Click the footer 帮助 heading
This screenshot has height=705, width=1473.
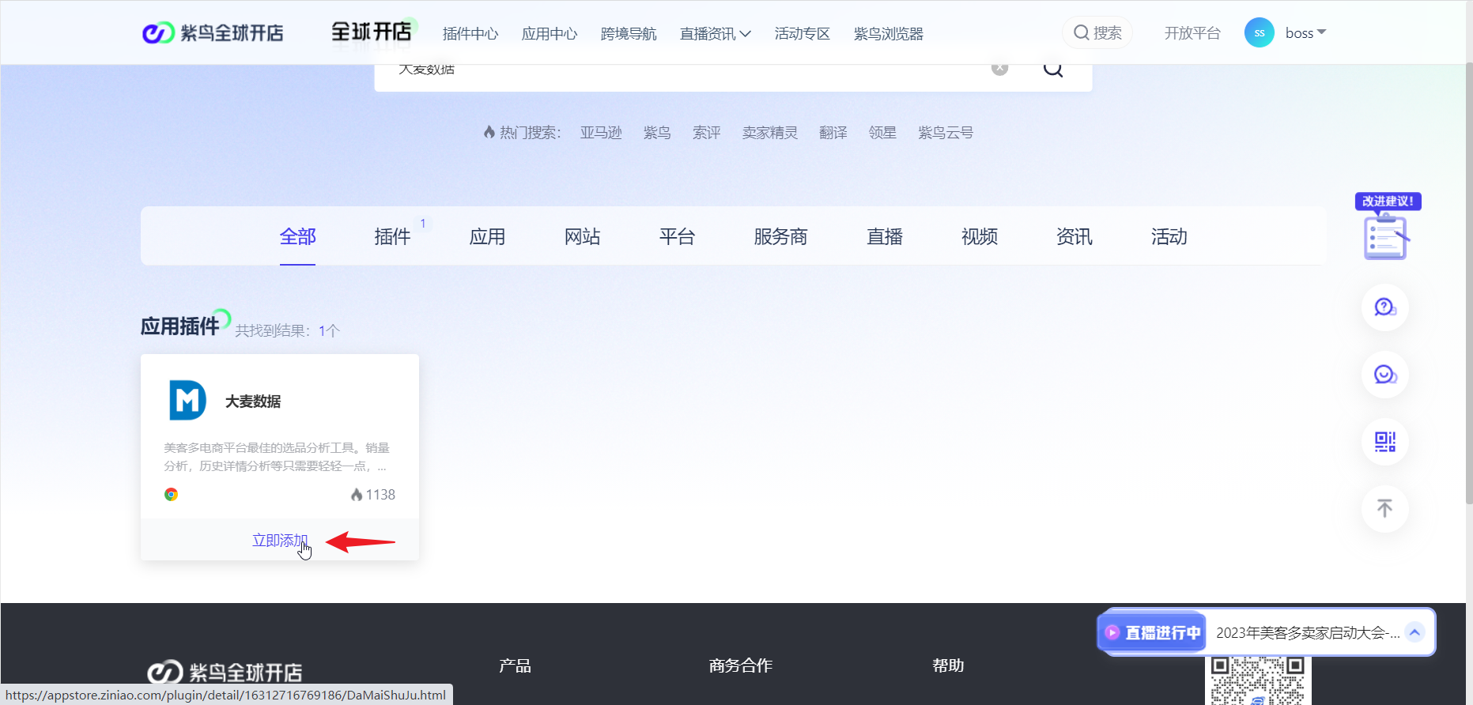948,665
